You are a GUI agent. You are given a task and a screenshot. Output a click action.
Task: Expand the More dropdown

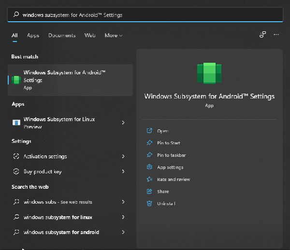114,35
